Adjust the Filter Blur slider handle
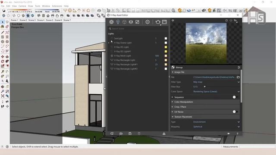Screen dimensions: 276x155 click(204, 87)
